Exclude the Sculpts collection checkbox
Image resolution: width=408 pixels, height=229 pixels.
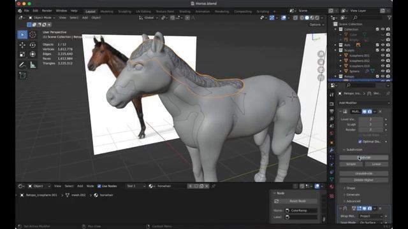point(377,50)
